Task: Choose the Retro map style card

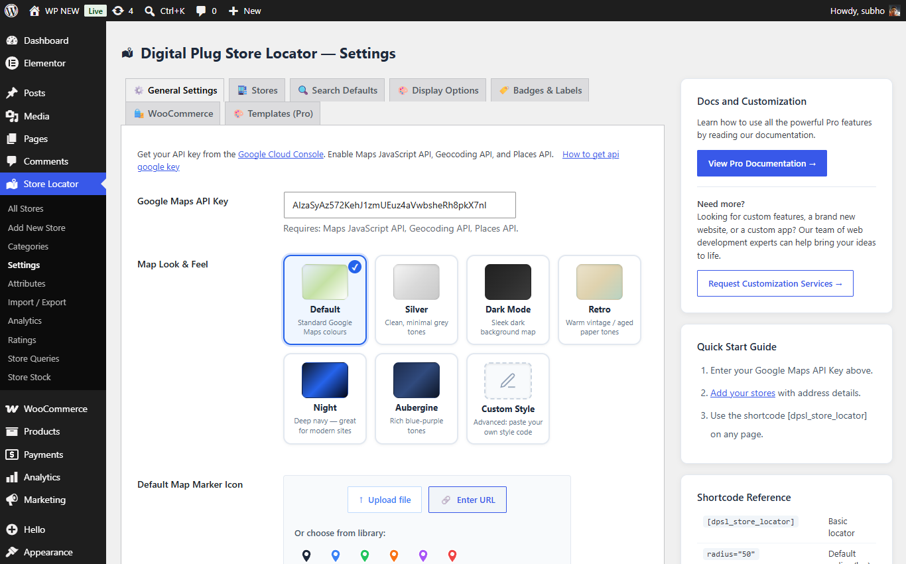Action: [x=600, y=300]
